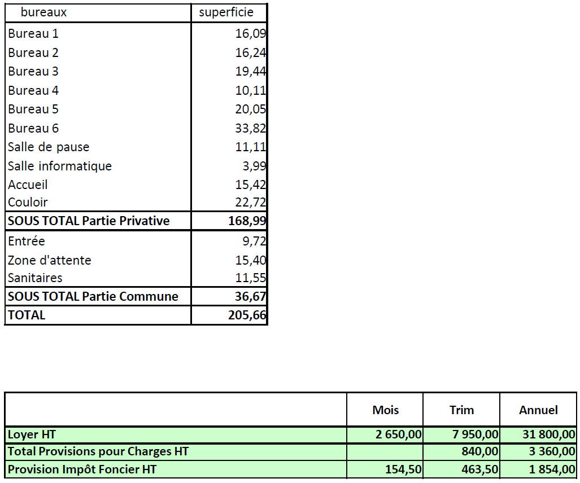Select the 'Loyer HT' row label
This screenshot has width=580, height=483.
coord(32,435)
